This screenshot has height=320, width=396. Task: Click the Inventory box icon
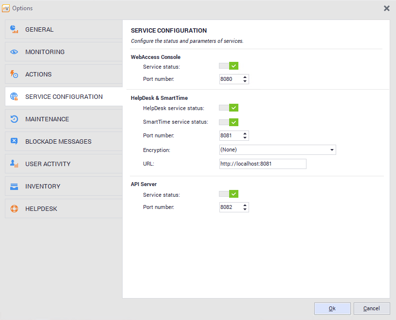(x=14, y=187)
